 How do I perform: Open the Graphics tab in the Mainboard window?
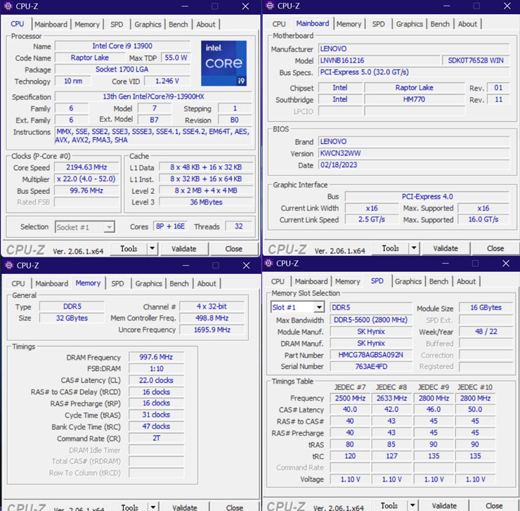point(409,24)
